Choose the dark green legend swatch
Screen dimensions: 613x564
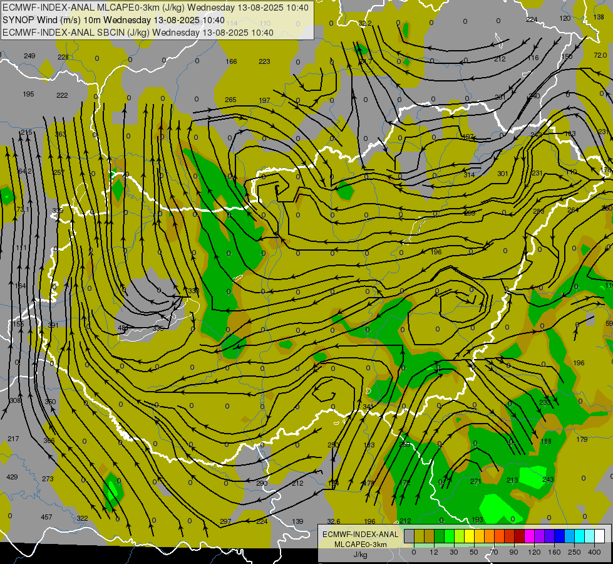(x=439, y=536)
